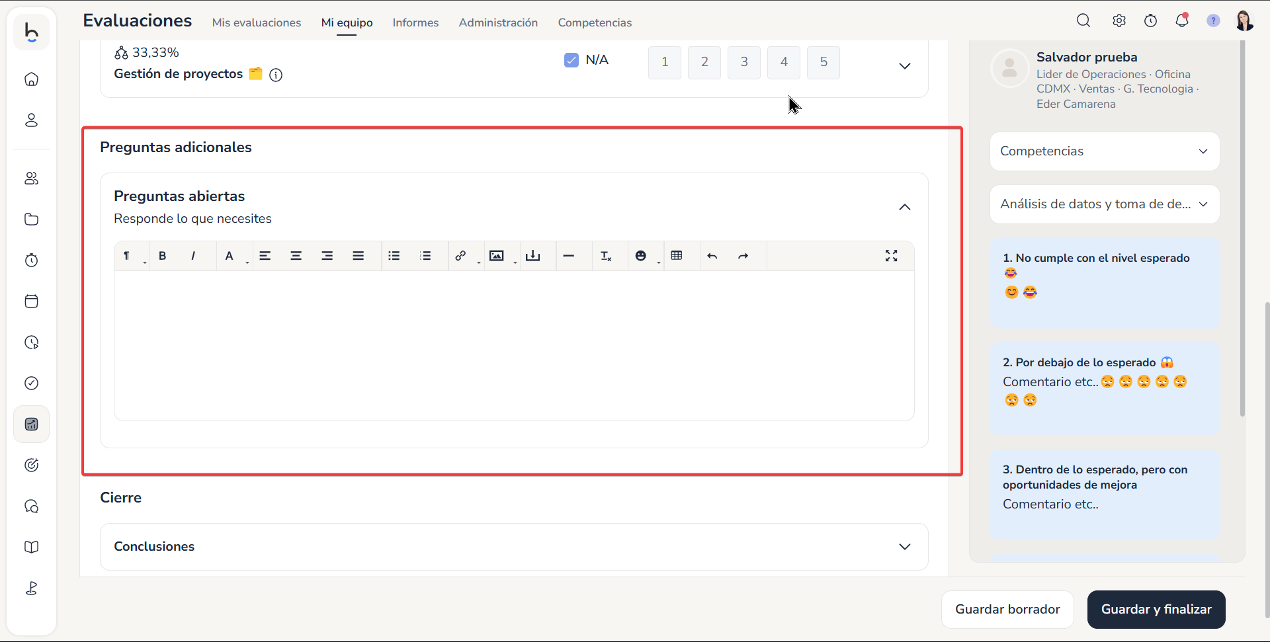The width and height of the screenshot is (1270, 642).
Task: Click the stopwatch icon in top bar
Action: pos(1151,20)
